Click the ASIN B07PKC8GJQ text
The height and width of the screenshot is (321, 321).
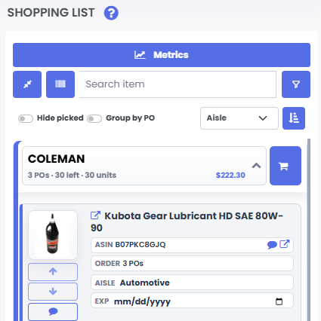coord(130,245)
